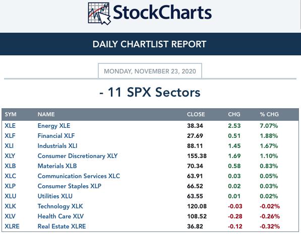This screenshot has height=234, width=301.
Task: Select the XLB symbol link
Action: coord(10,166)
